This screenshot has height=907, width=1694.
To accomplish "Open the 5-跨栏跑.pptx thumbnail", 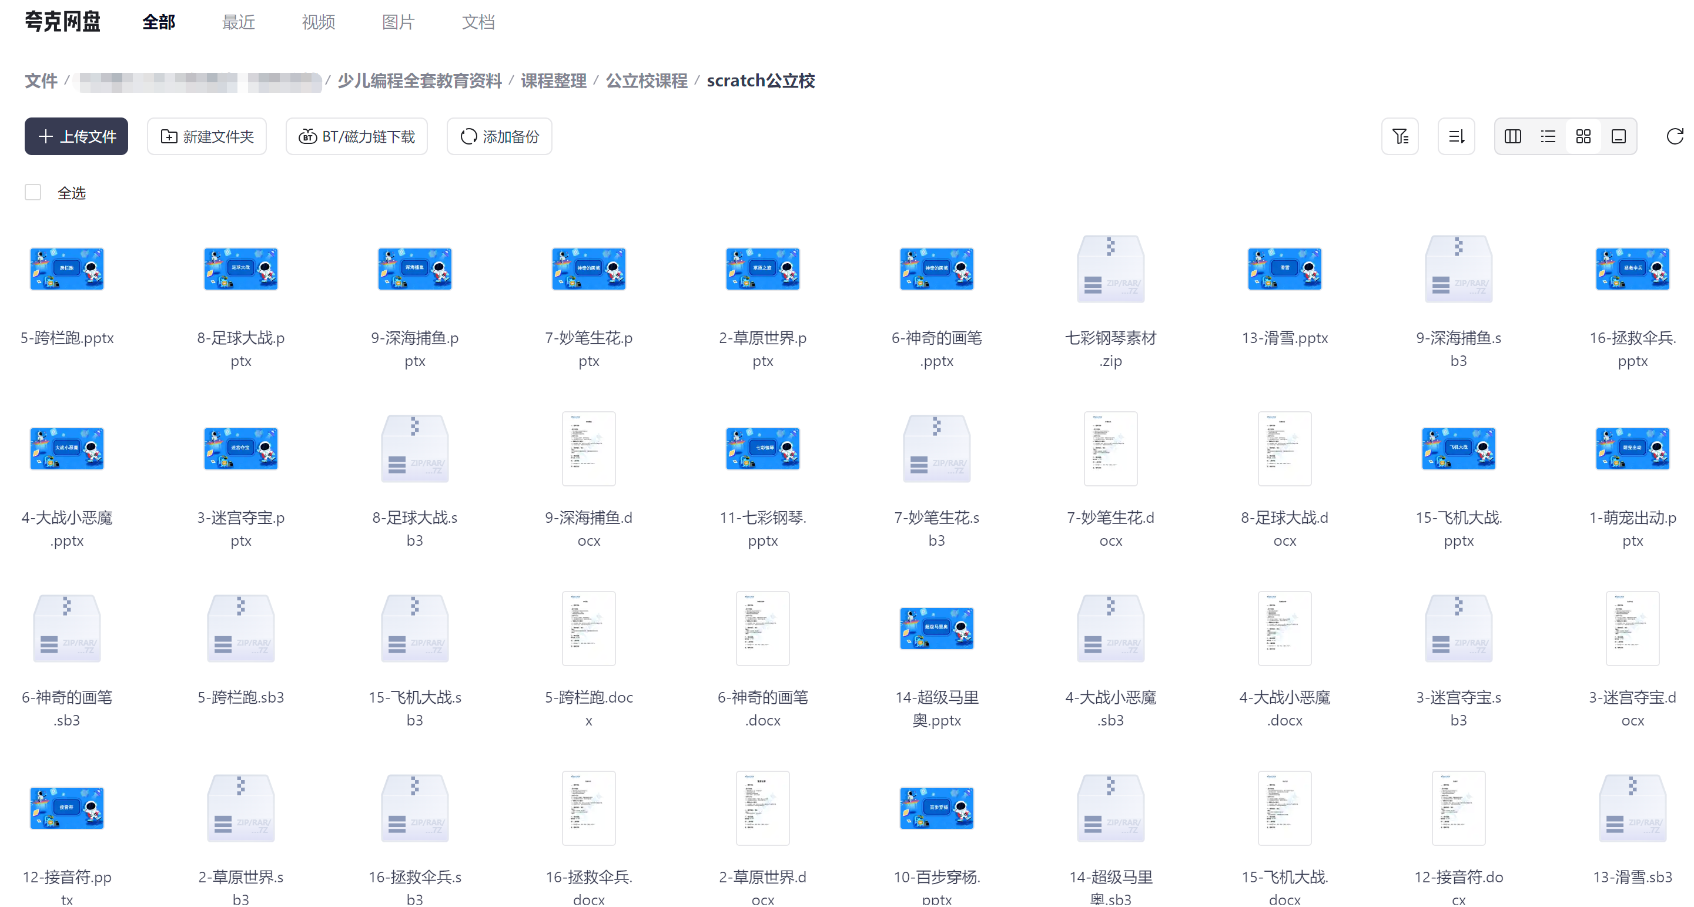I will (67, 270).
